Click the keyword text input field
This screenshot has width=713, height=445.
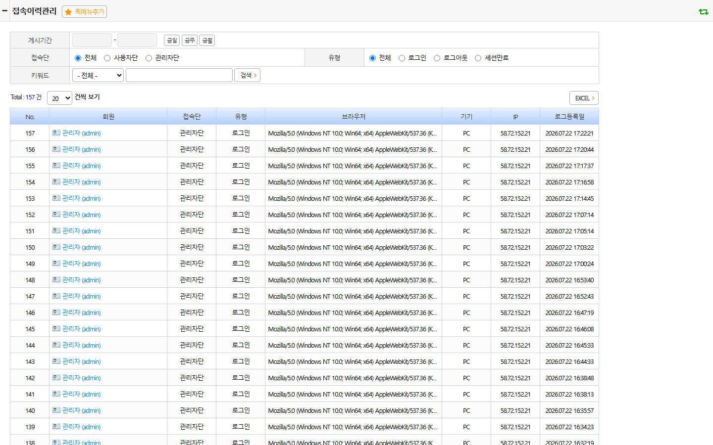[179, 75]
